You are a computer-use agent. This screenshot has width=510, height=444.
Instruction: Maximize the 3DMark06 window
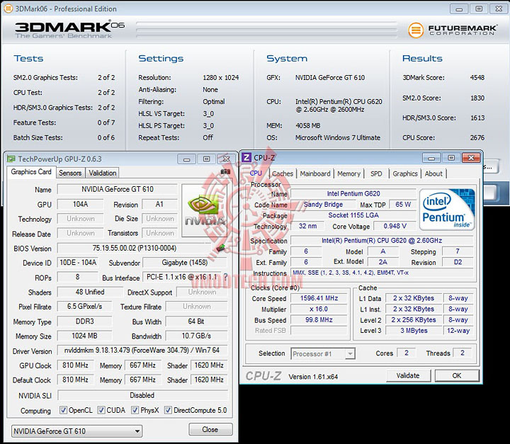click(x=479, y=8)
